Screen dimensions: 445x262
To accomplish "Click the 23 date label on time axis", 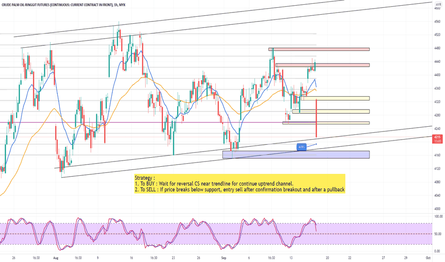I will pos(173,258).
